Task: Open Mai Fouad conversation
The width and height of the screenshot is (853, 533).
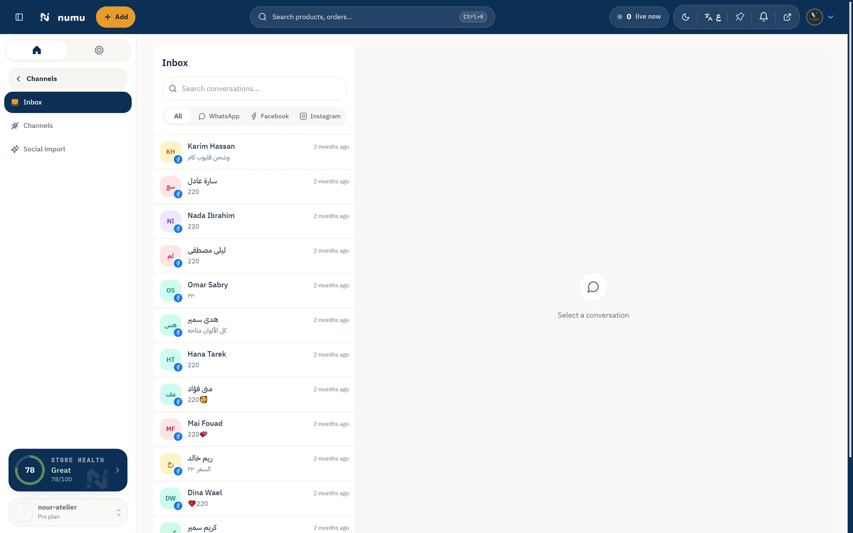Action: tap(254, 429)
